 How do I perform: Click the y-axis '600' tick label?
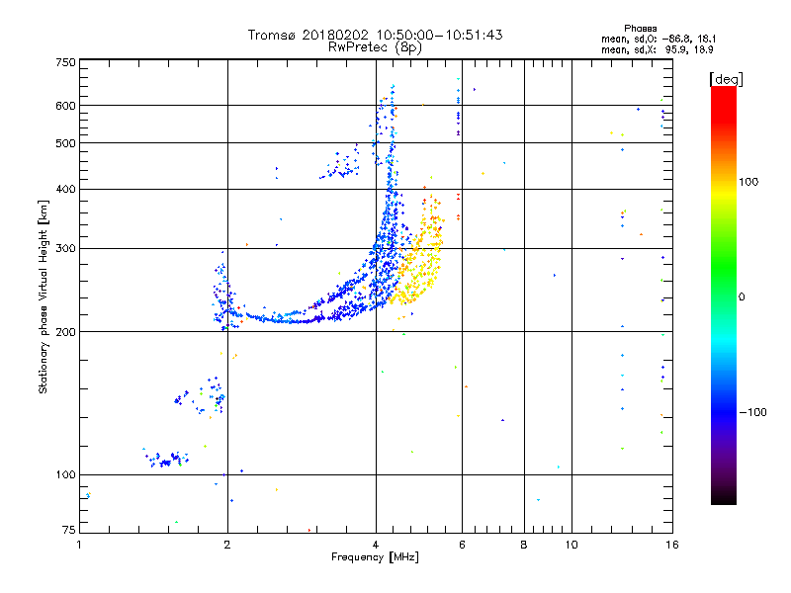(x=65, y=106)
